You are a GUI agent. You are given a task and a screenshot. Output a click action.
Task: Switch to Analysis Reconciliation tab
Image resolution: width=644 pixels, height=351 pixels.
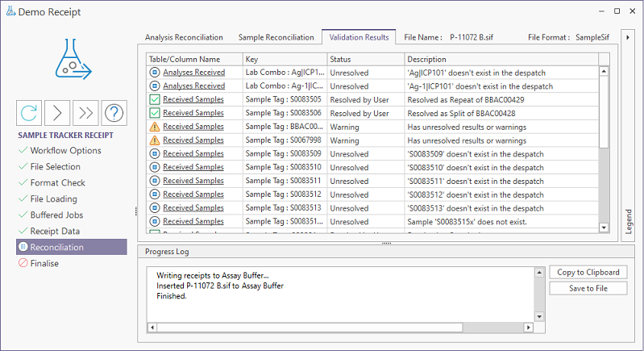184,37
